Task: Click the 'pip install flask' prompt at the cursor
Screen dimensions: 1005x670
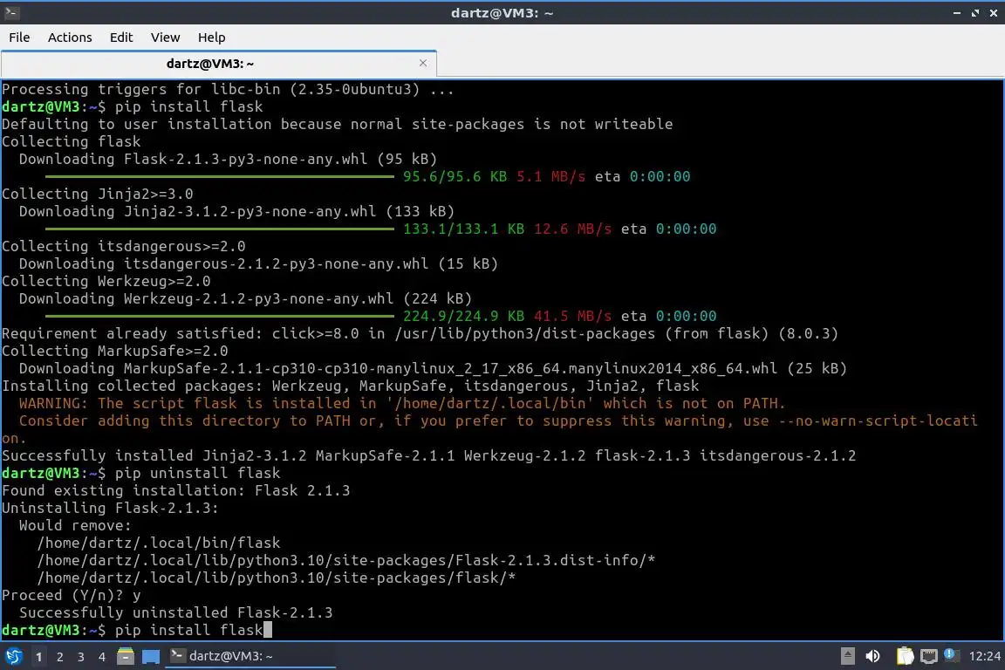Action: pos(189,630)
